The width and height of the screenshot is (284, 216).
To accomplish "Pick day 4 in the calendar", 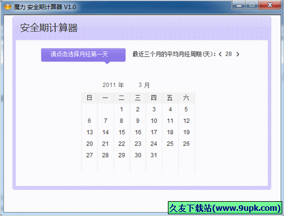I will tap(170, 109).
